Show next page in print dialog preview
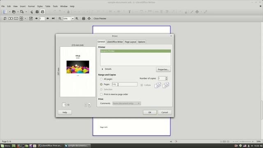Viewport: 263px width, 148px height. 89,105
